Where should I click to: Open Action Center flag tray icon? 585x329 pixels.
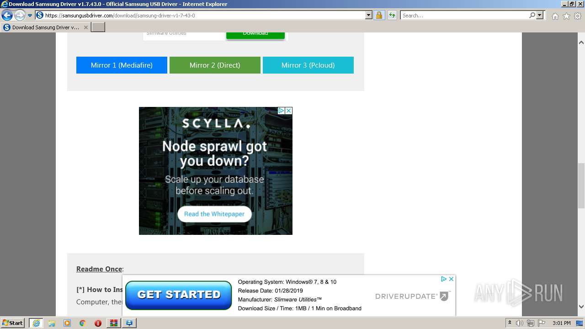point(541,323)
